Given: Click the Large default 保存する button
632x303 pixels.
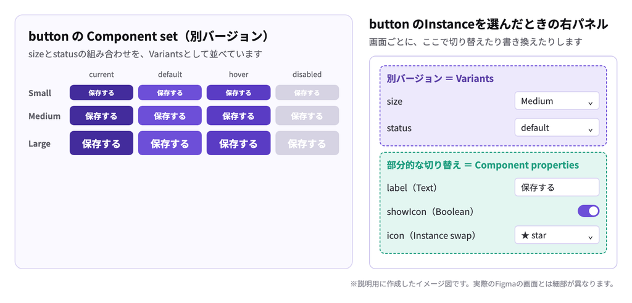Looking at the screenshot, I should coord(170,143).
